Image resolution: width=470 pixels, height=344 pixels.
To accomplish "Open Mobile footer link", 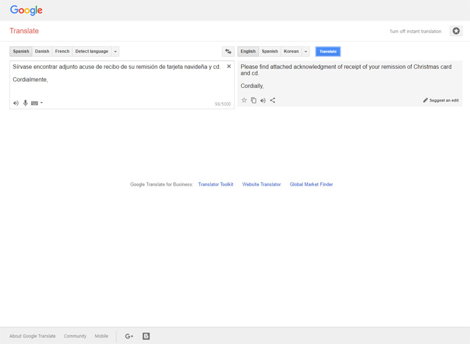I will pos(101,336).
